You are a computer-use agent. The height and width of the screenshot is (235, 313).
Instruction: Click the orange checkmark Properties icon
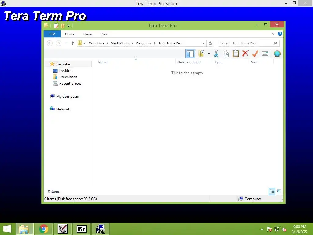[255, 54]
